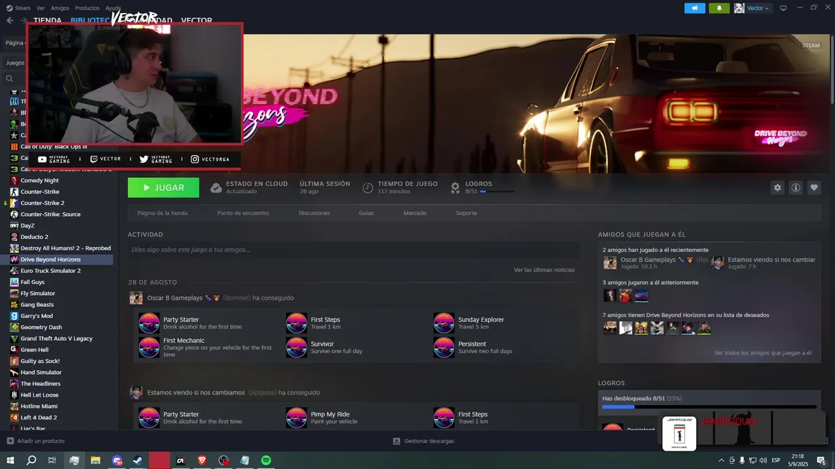Viewport: 835px width, 469px height.
Task: Select Hotline Miami in library
Action: [39, 406]
